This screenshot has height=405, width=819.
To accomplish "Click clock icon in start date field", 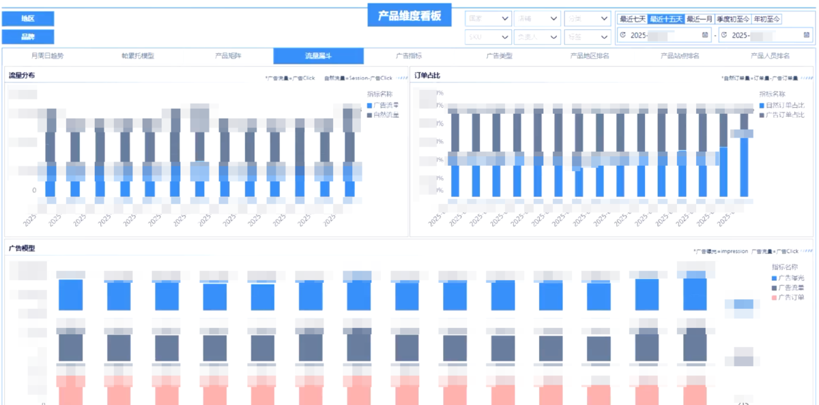I will [x=622, y=35].
